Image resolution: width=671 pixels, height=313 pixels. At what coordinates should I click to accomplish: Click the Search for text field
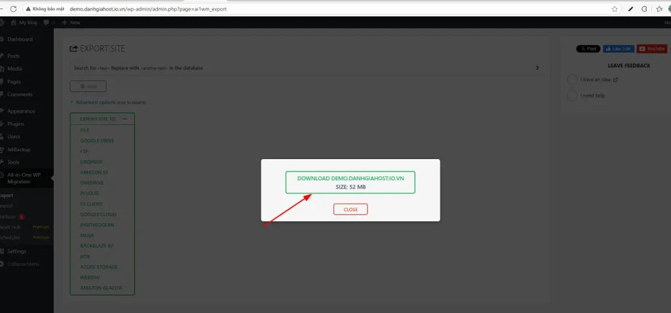(104, 68)
